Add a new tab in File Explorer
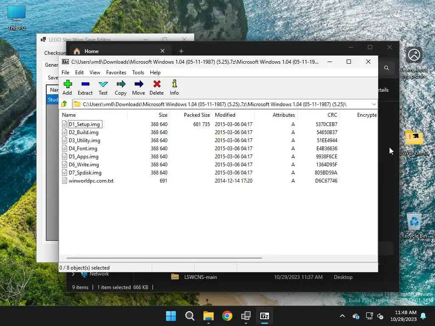 pyautogui.click(x=181, y=51)
